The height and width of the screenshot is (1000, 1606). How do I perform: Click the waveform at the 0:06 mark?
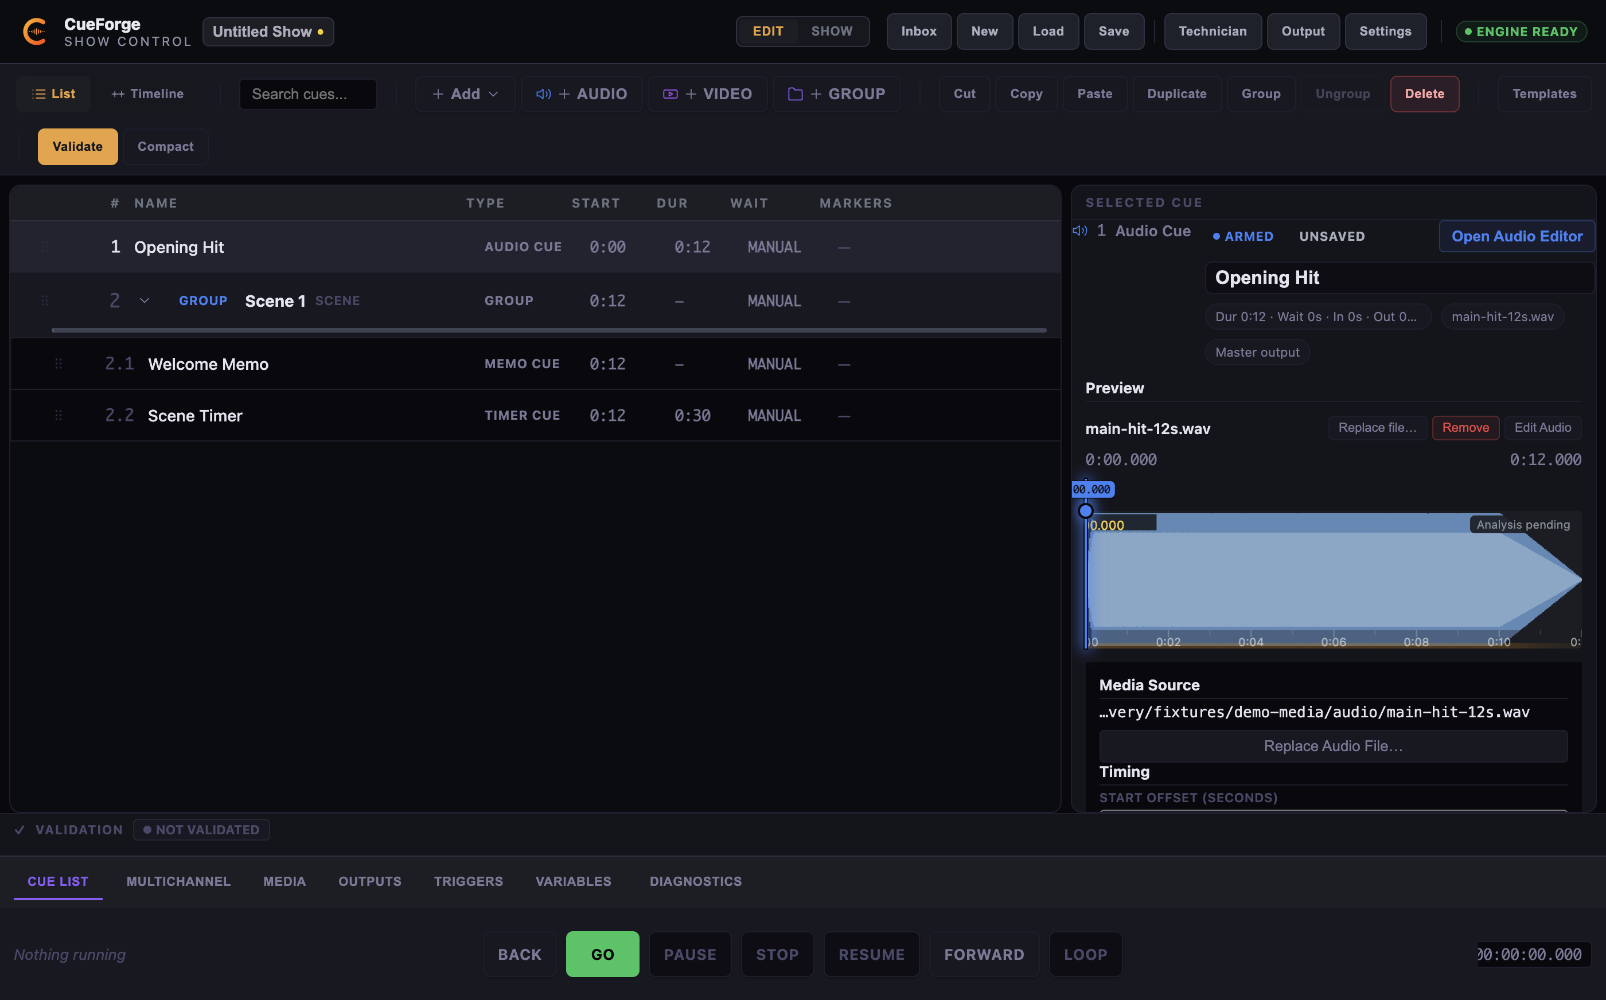(x=1334, y=580)
